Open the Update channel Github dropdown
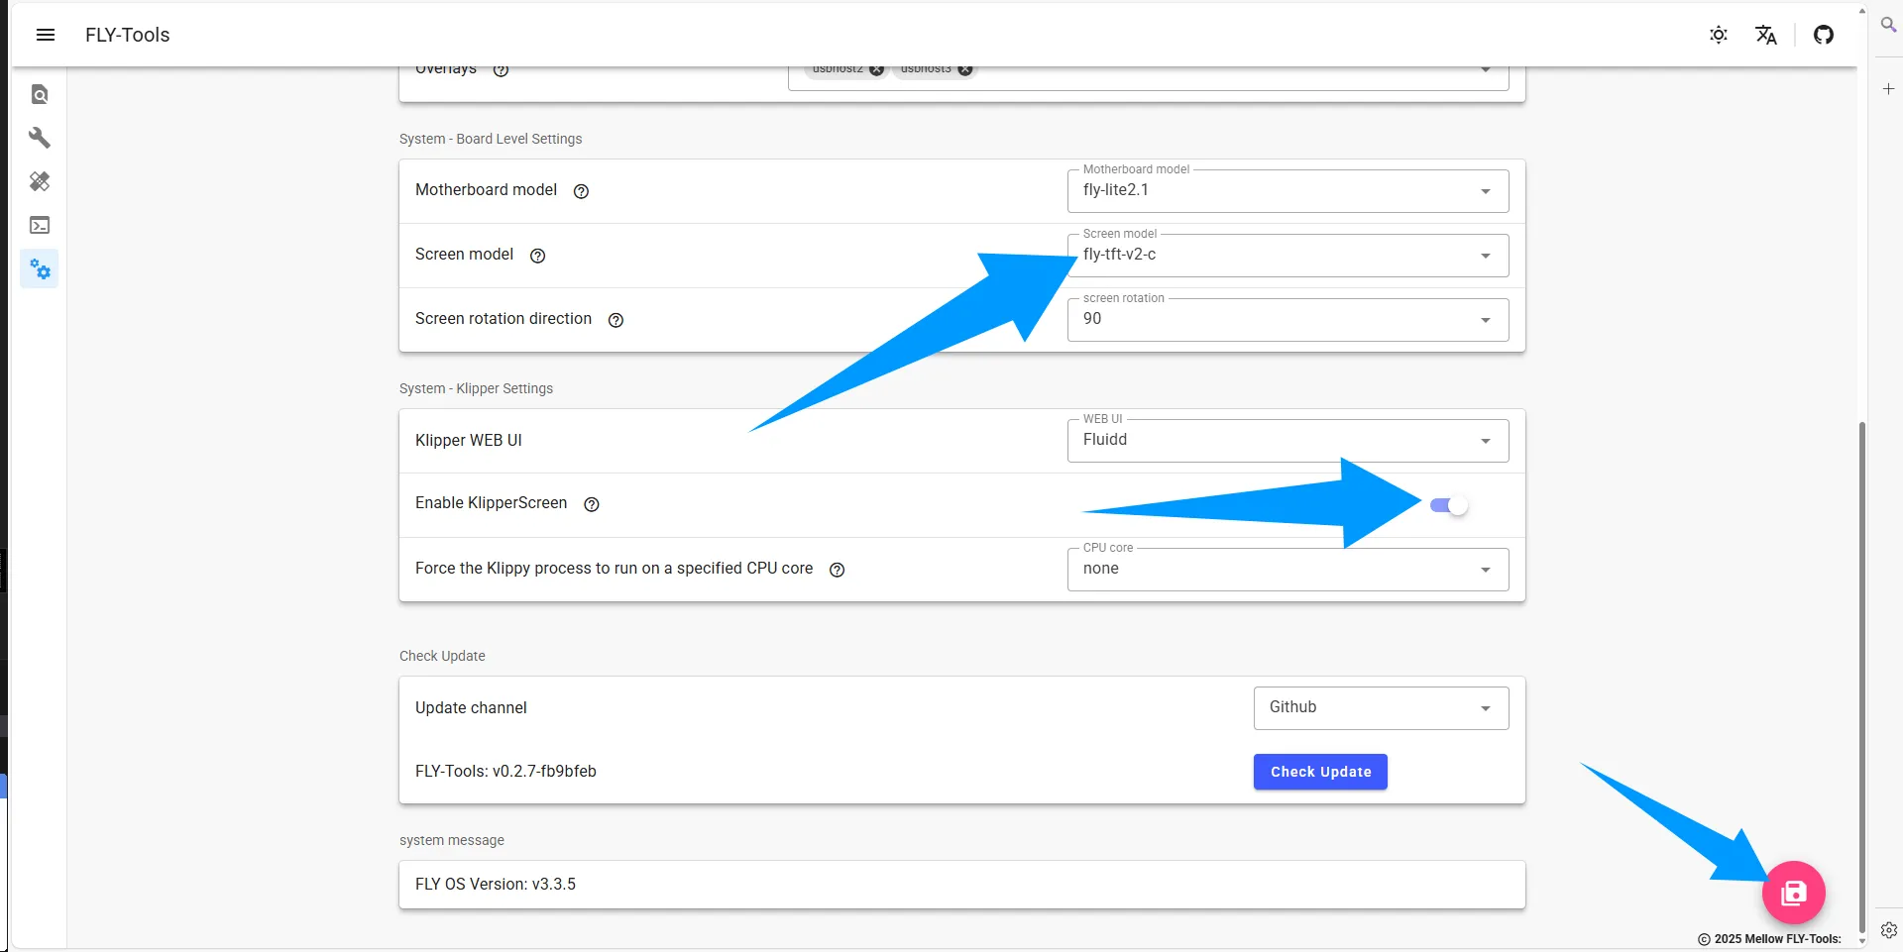Screen dimensions: 1903x952 pyautogui.click(x=1380, y=708)
